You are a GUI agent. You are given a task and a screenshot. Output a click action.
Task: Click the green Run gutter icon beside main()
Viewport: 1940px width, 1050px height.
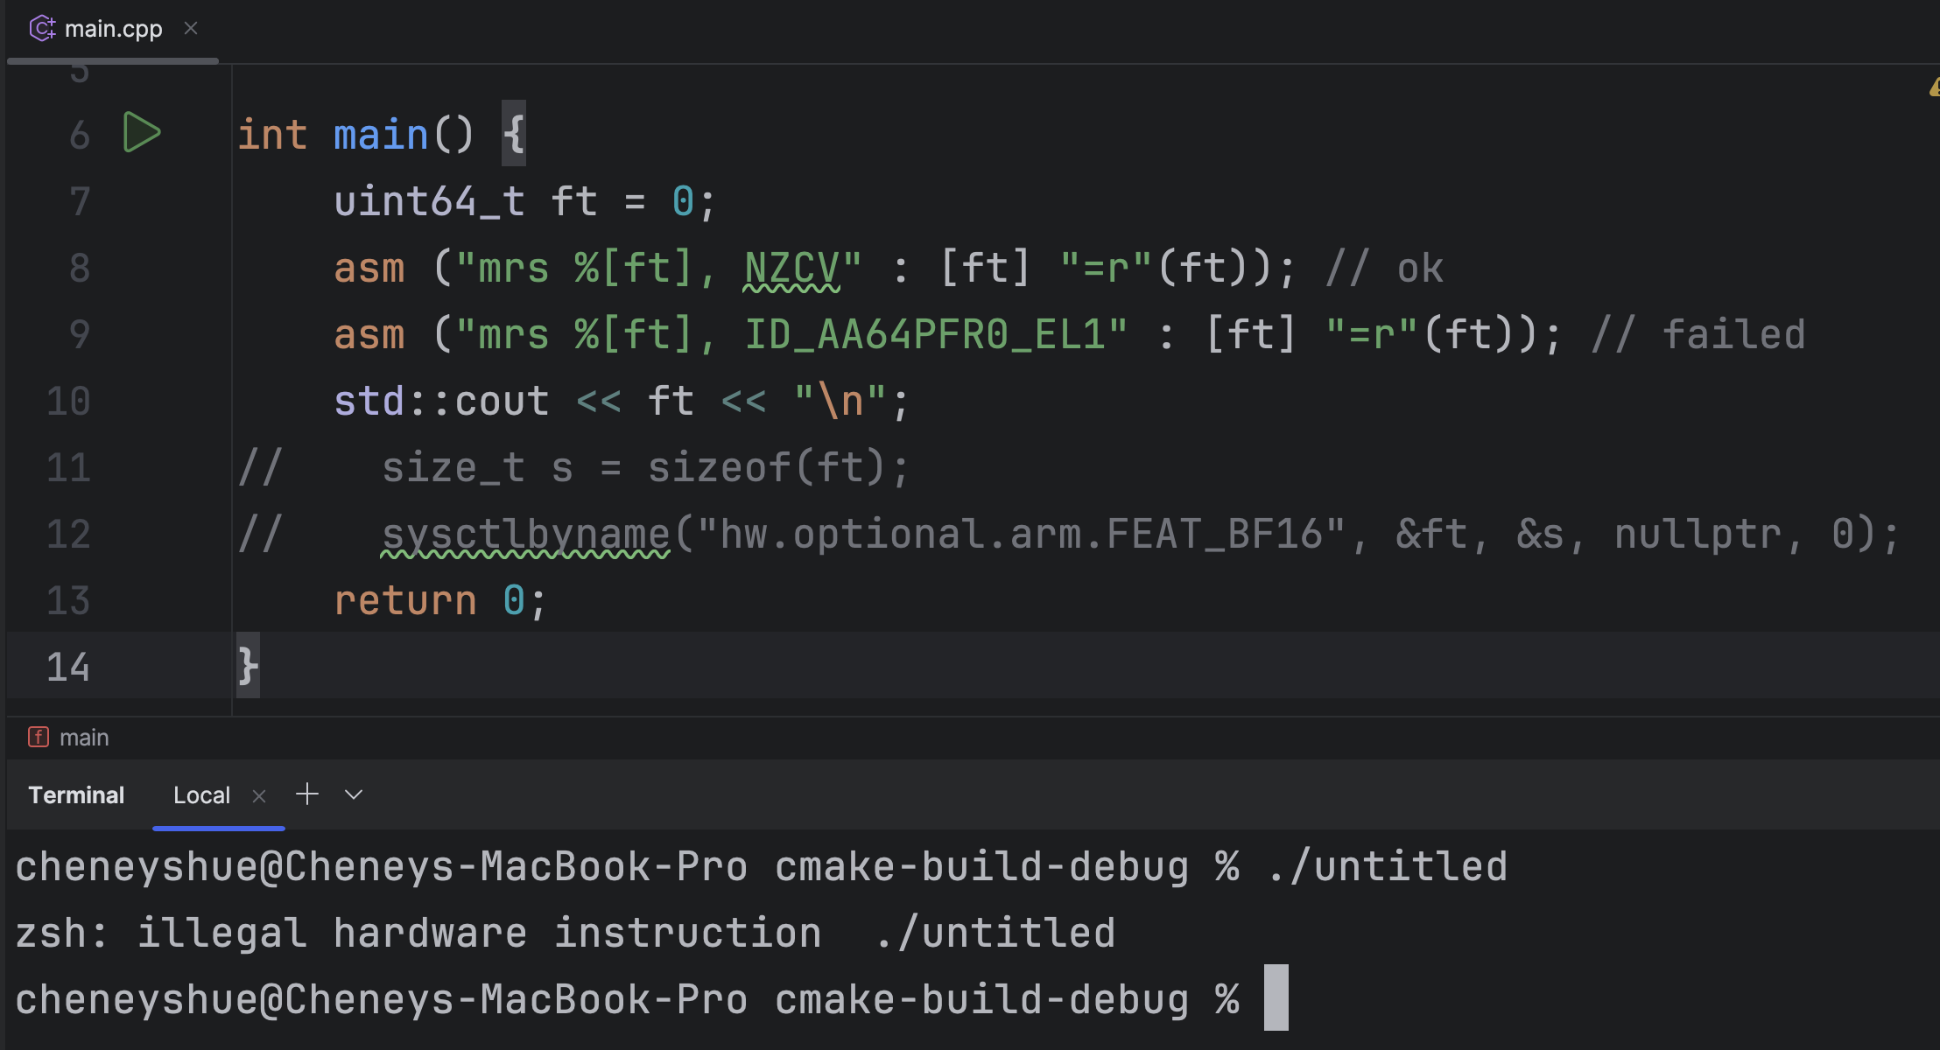(141, 133)
